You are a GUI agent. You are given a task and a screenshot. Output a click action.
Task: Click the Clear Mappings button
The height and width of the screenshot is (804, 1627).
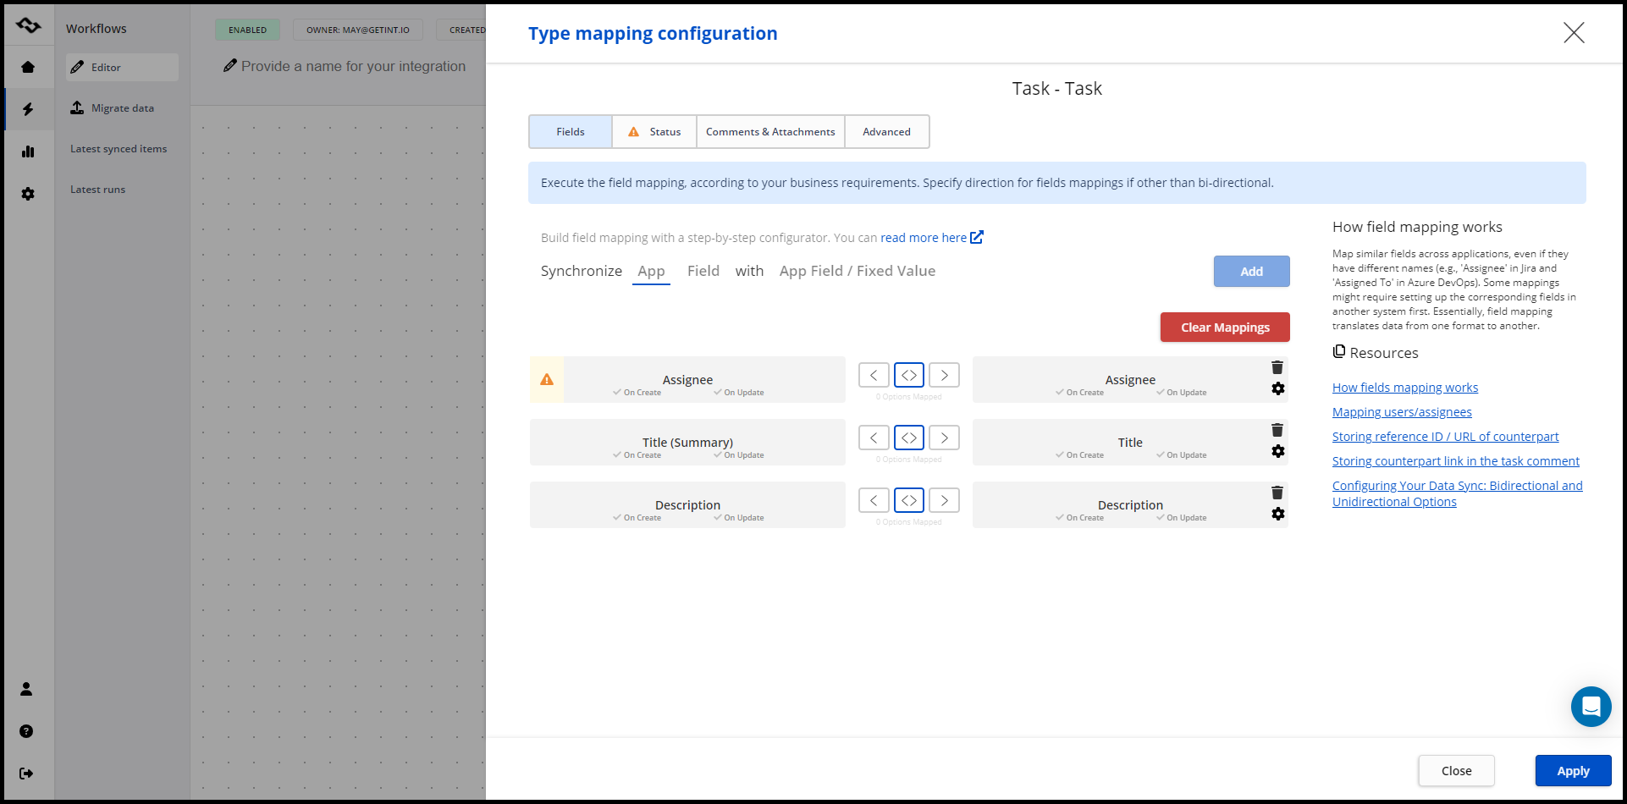pyautogui.click(x=1224, y=328)
